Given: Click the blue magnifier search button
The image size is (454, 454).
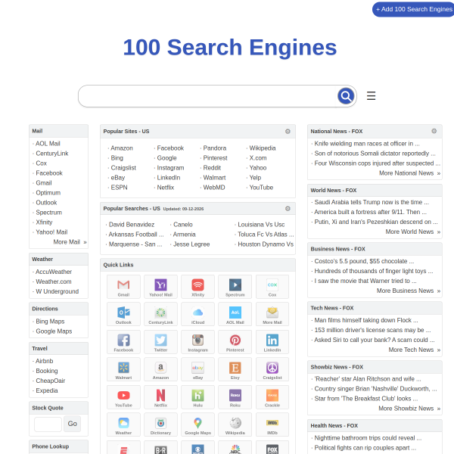Looking at the screenshot, I should [346, 96].
